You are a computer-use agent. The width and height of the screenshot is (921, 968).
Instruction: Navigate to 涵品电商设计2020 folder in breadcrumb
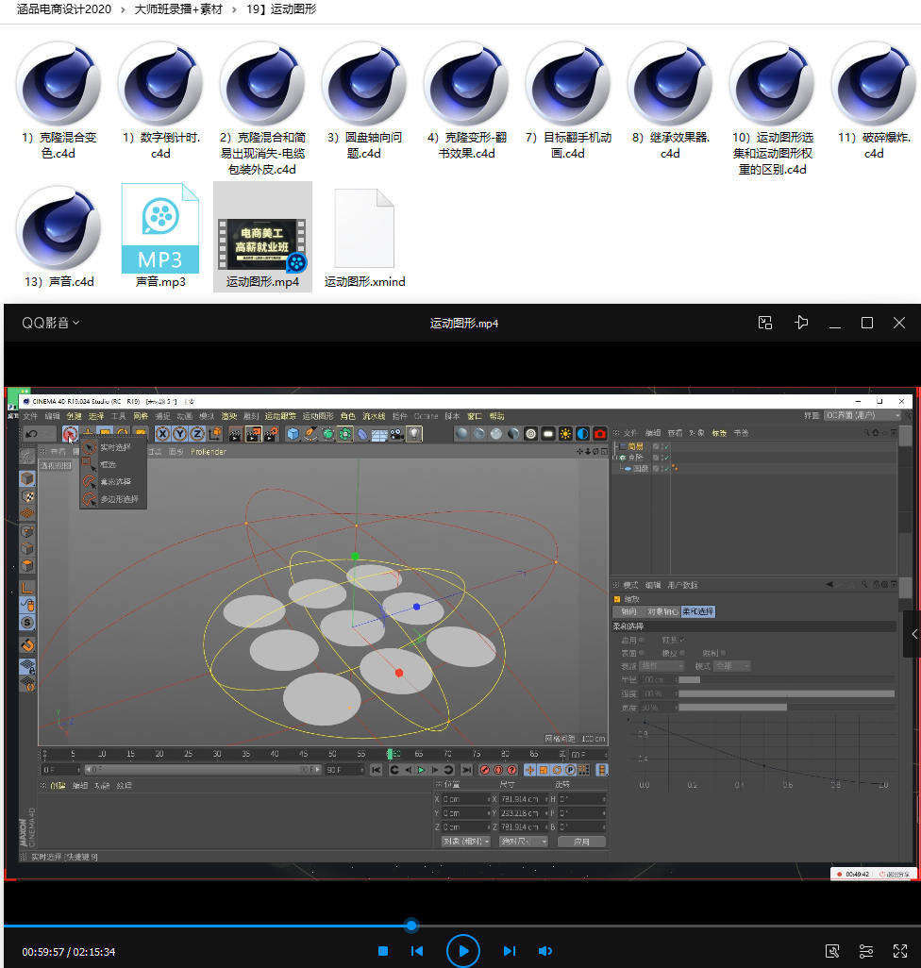tap(63, 9)
